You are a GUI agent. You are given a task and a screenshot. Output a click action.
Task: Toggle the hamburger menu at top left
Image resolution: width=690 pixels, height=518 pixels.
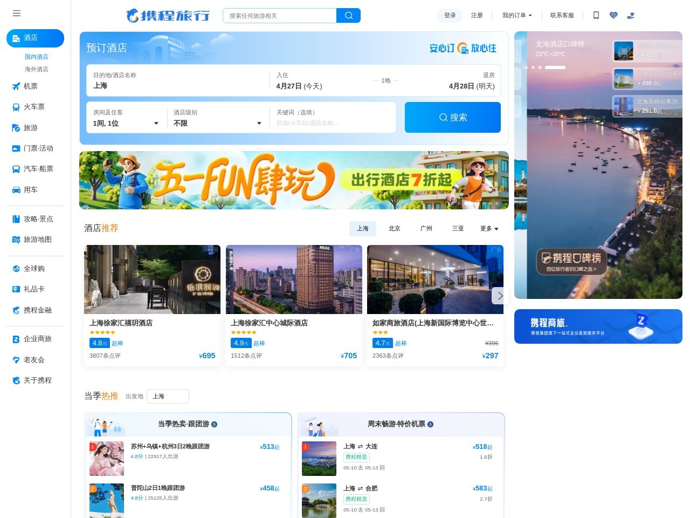[17, 13]
